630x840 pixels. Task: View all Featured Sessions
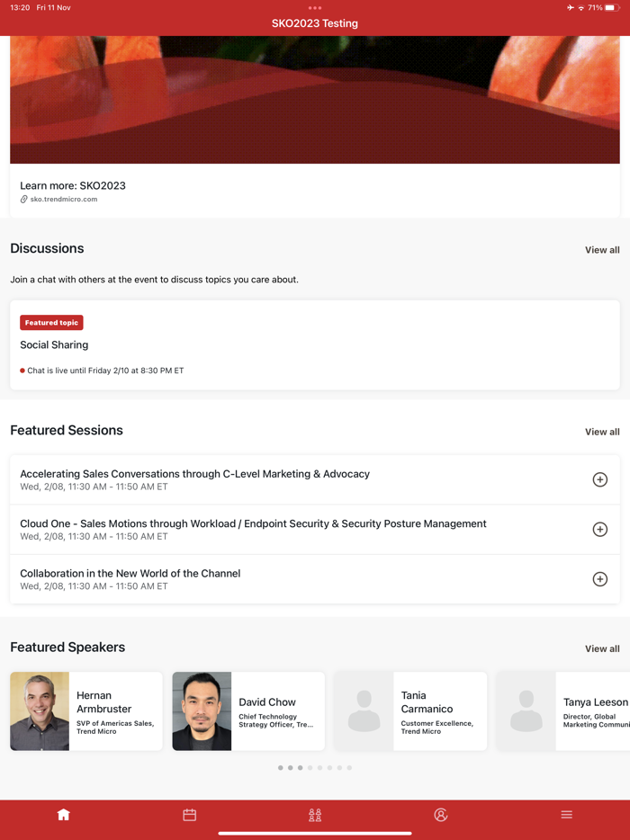click(x=602, y=432)
